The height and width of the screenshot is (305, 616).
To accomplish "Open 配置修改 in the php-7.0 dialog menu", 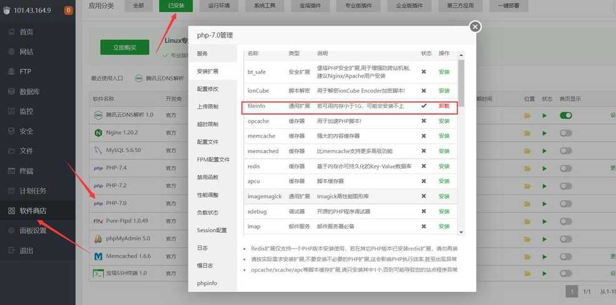I will pos(213,89).
